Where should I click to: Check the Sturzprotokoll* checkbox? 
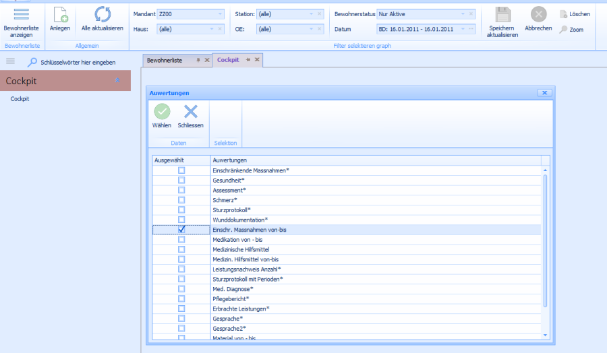[x=181, y=210]
